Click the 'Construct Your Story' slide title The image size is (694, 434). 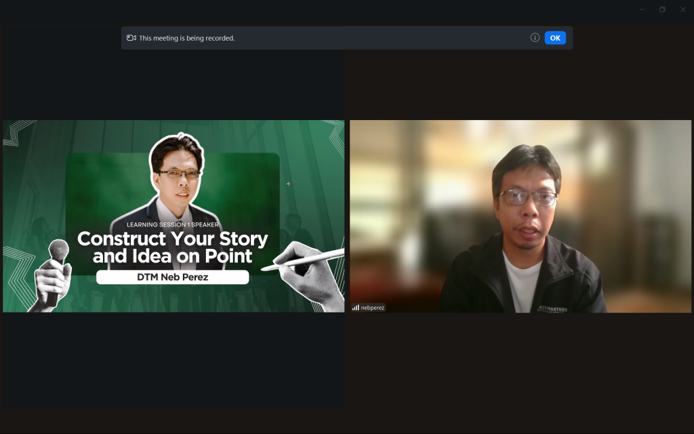172,239
